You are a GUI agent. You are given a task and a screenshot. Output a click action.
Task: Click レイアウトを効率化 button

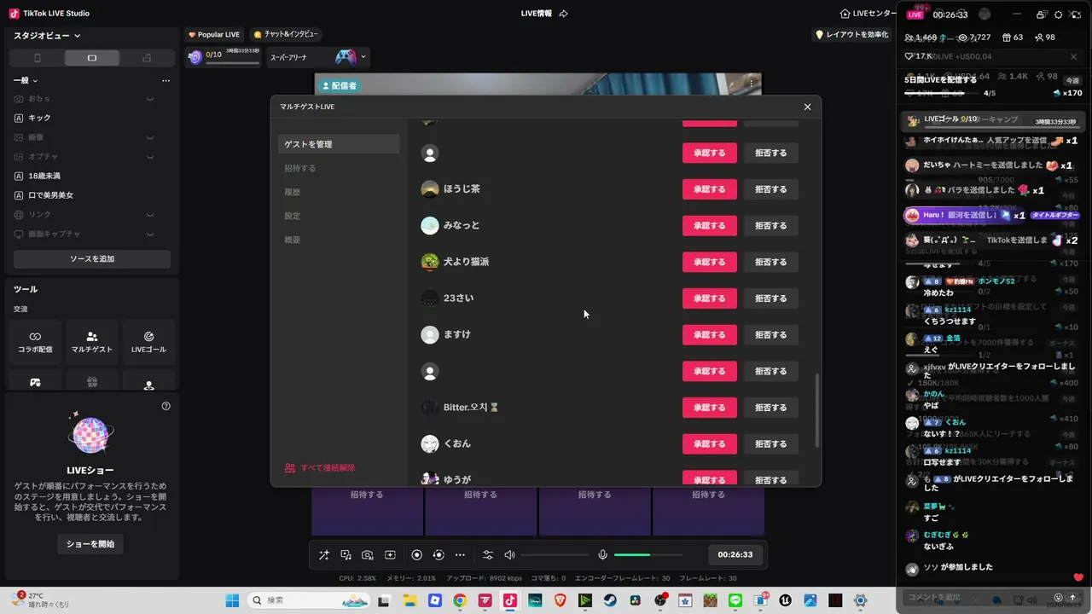click(x=852, y=35)
